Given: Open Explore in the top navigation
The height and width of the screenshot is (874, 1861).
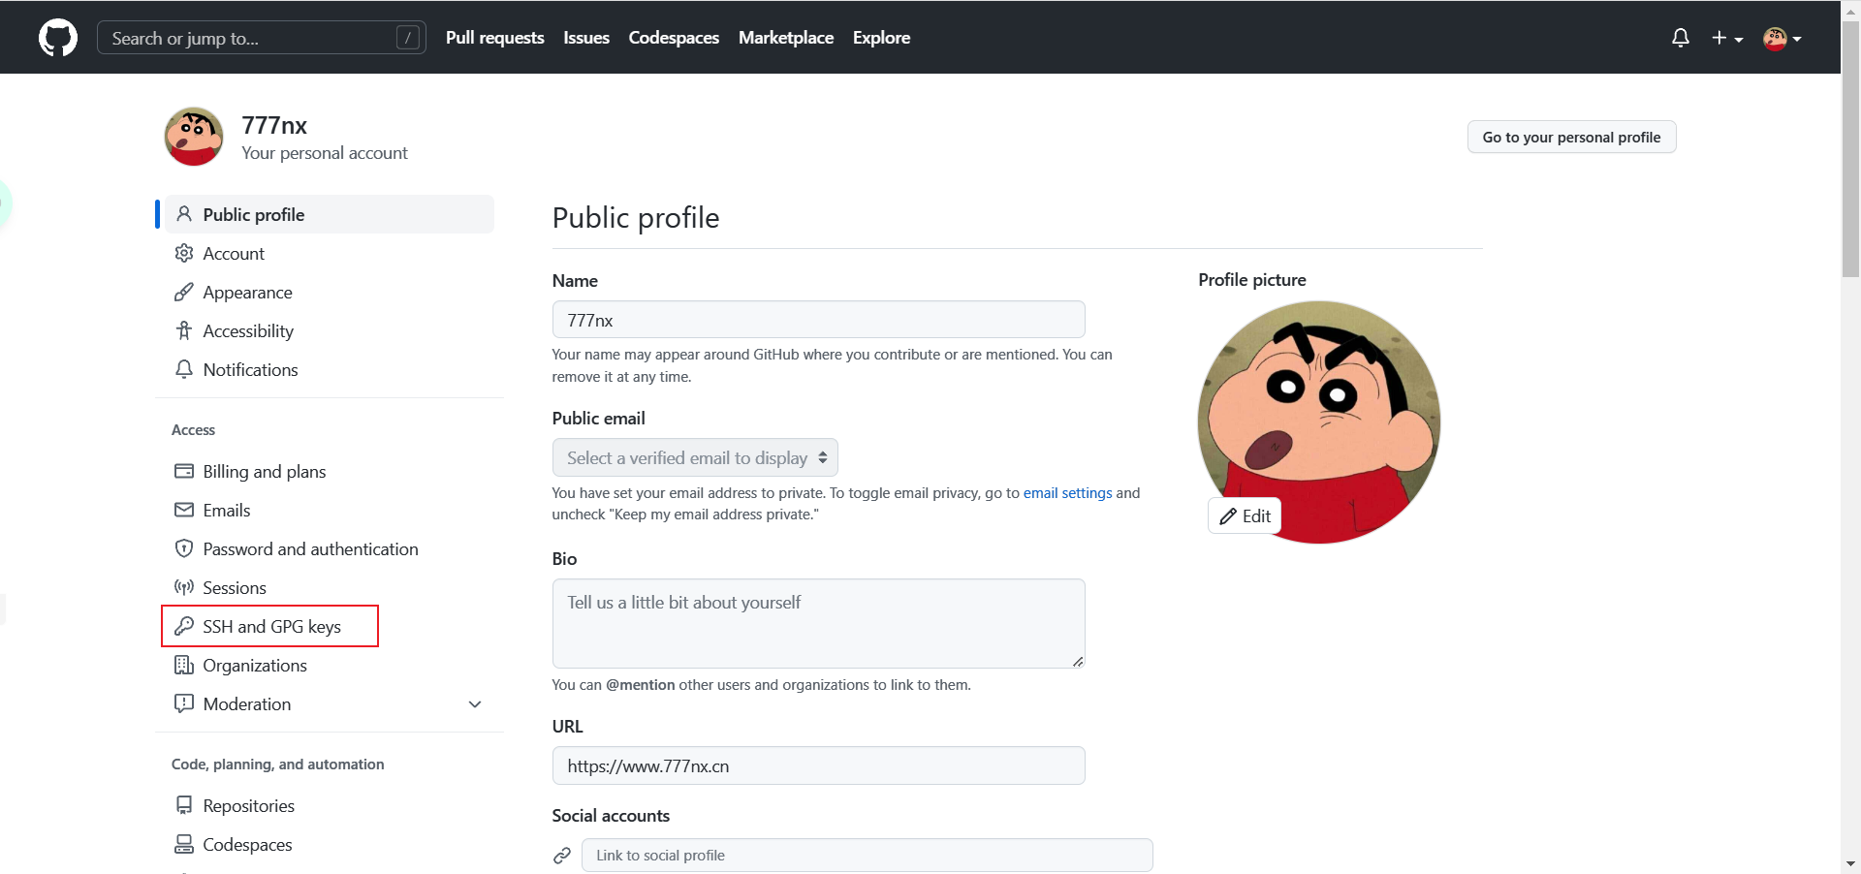Looking at the screenshot, I should coord(882,38).
